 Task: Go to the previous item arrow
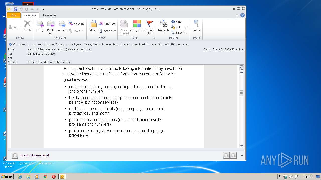pyautogui.click(x=32, y=9)
